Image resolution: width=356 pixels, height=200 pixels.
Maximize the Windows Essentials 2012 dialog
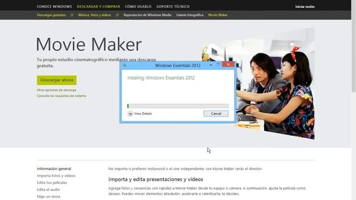pos(218,64)
